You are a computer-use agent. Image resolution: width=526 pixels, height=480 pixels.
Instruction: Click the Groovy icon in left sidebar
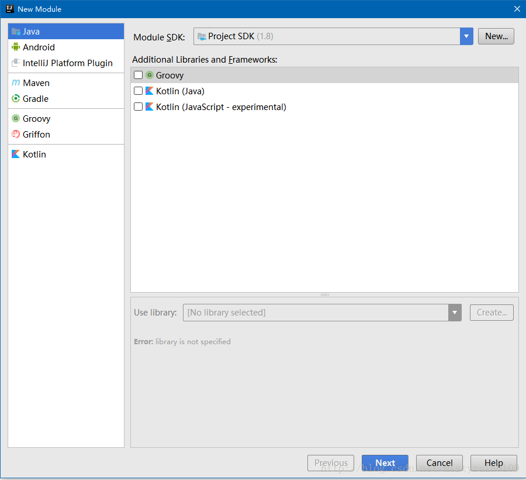pyautogui.click(x=16, y=118)
